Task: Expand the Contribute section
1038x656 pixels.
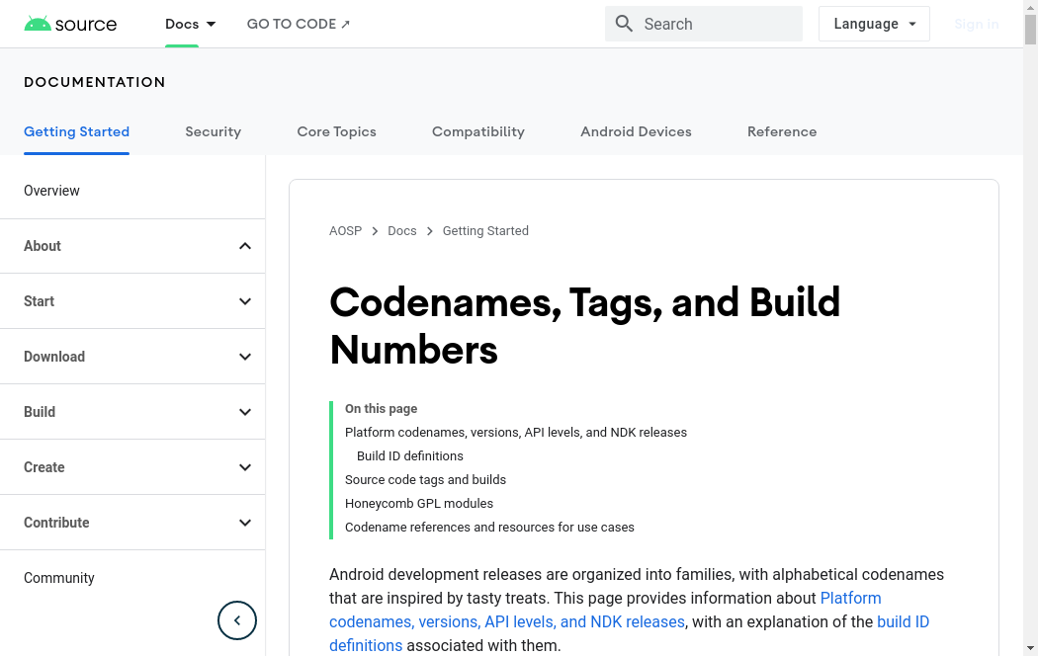Action: pos(245,523)
